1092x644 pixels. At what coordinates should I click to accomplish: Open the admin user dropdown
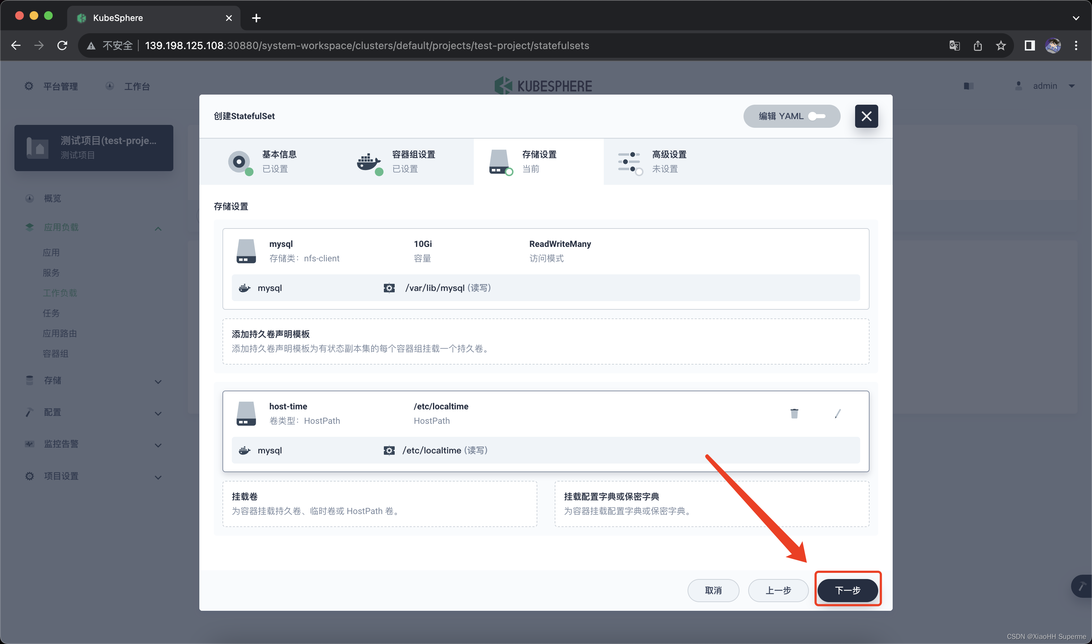1045,86
